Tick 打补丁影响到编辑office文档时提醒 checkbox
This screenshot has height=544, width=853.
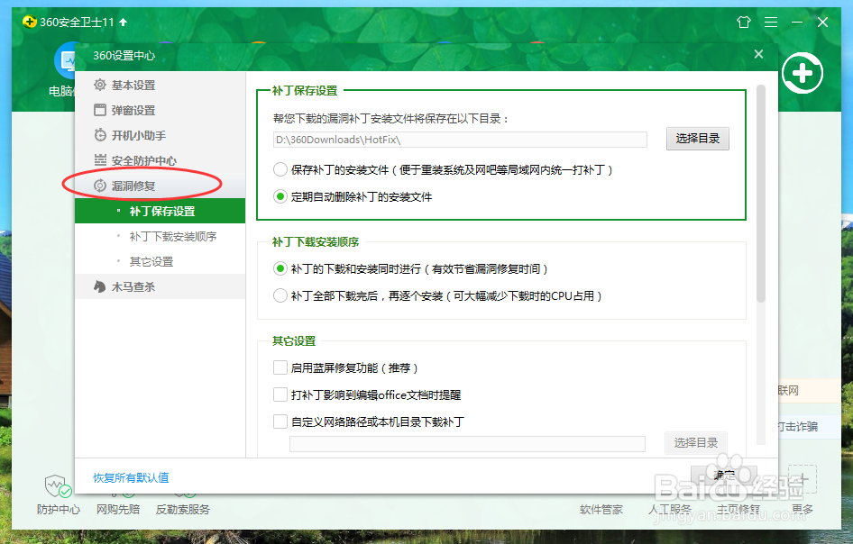coord(280,394)
